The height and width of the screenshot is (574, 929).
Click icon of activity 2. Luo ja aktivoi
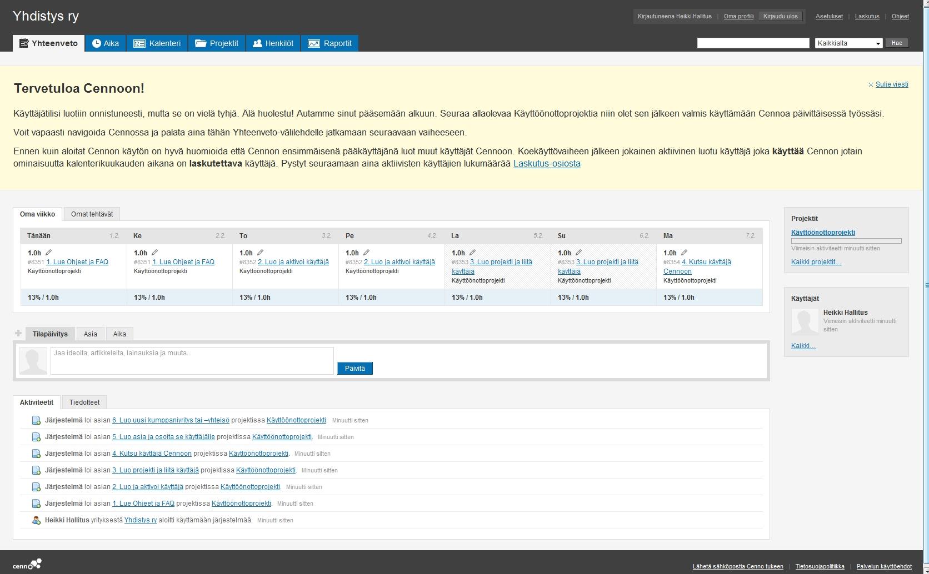36,487
